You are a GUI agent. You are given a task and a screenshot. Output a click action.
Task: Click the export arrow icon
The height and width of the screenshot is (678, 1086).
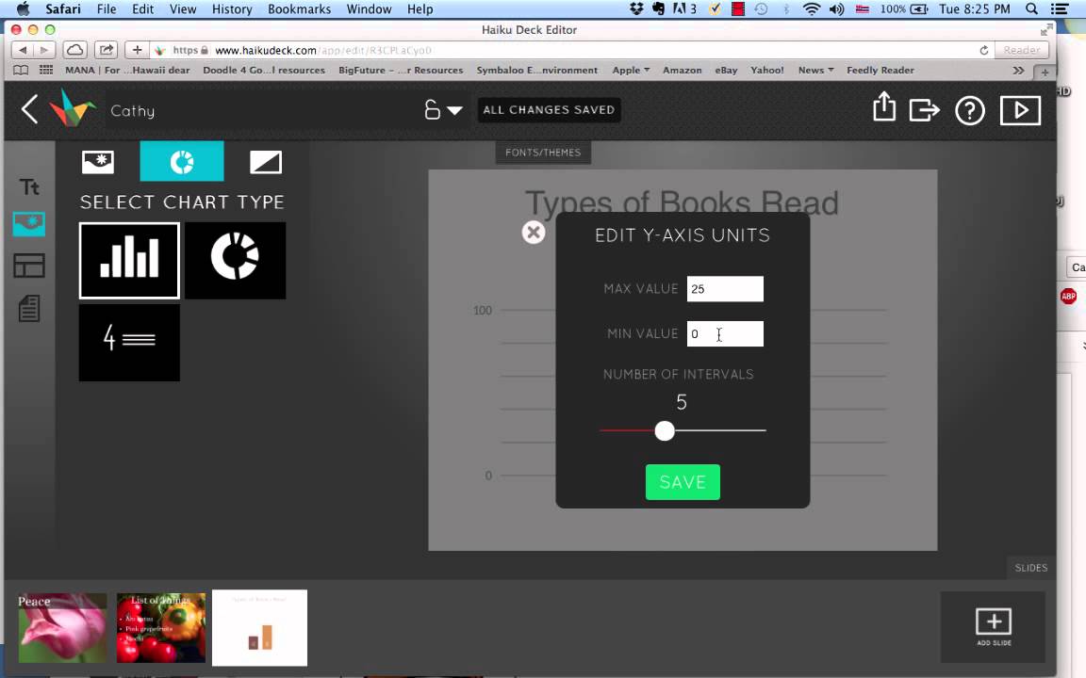click(x=924, y=110)
